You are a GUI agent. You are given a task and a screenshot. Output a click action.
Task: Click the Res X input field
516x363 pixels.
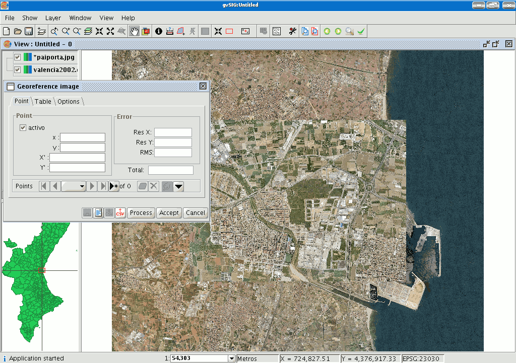[173, 132]
